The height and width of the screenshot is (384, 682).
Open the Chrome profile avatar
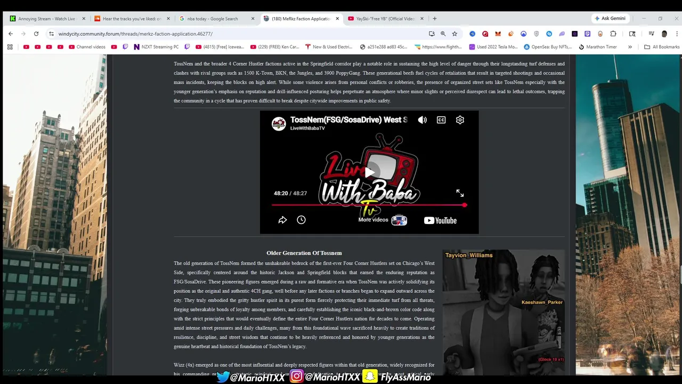click(x=664, y=34)
